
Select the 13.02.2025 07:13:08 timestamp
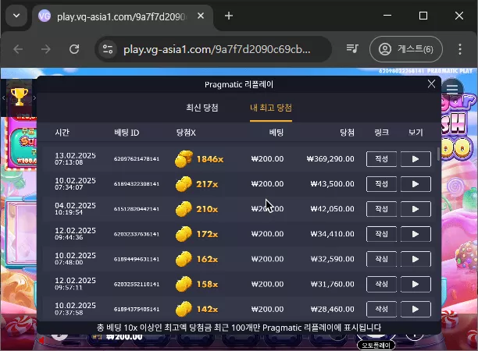(75, 159)
